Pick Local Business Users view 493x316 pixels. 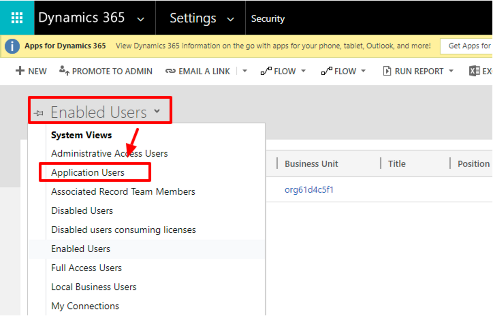tap(94, 287)
